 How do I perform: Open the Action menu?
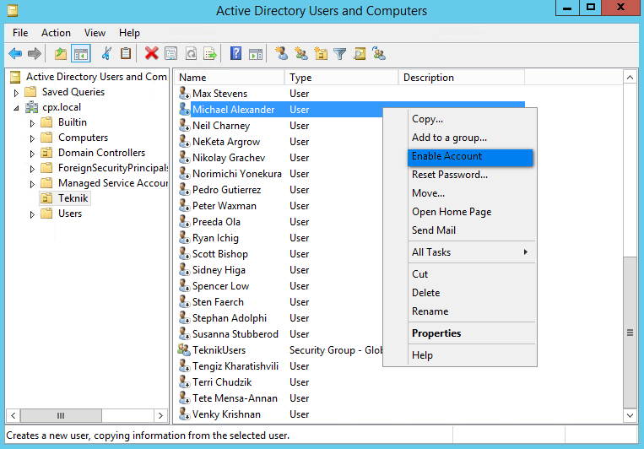pyautogui.click(x=56, y=33)
